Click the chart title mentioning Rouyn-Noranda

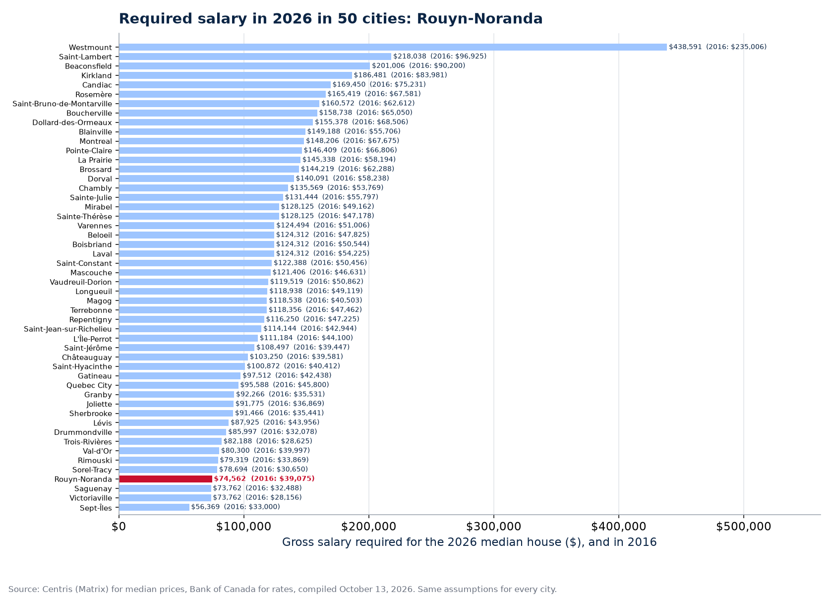(x=331, y=19)
